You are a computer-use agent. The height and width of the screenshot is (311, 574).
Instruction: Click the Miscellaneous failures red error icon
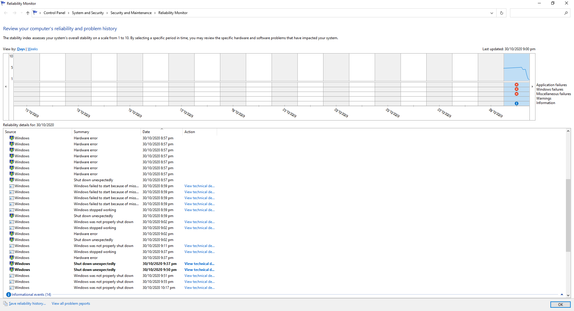516,94
